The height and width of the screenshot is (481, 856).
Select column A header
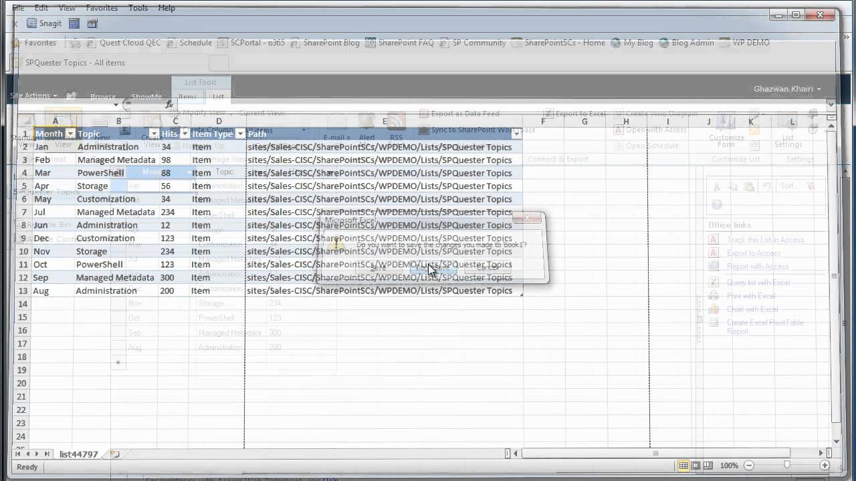[x=55, y=121]
